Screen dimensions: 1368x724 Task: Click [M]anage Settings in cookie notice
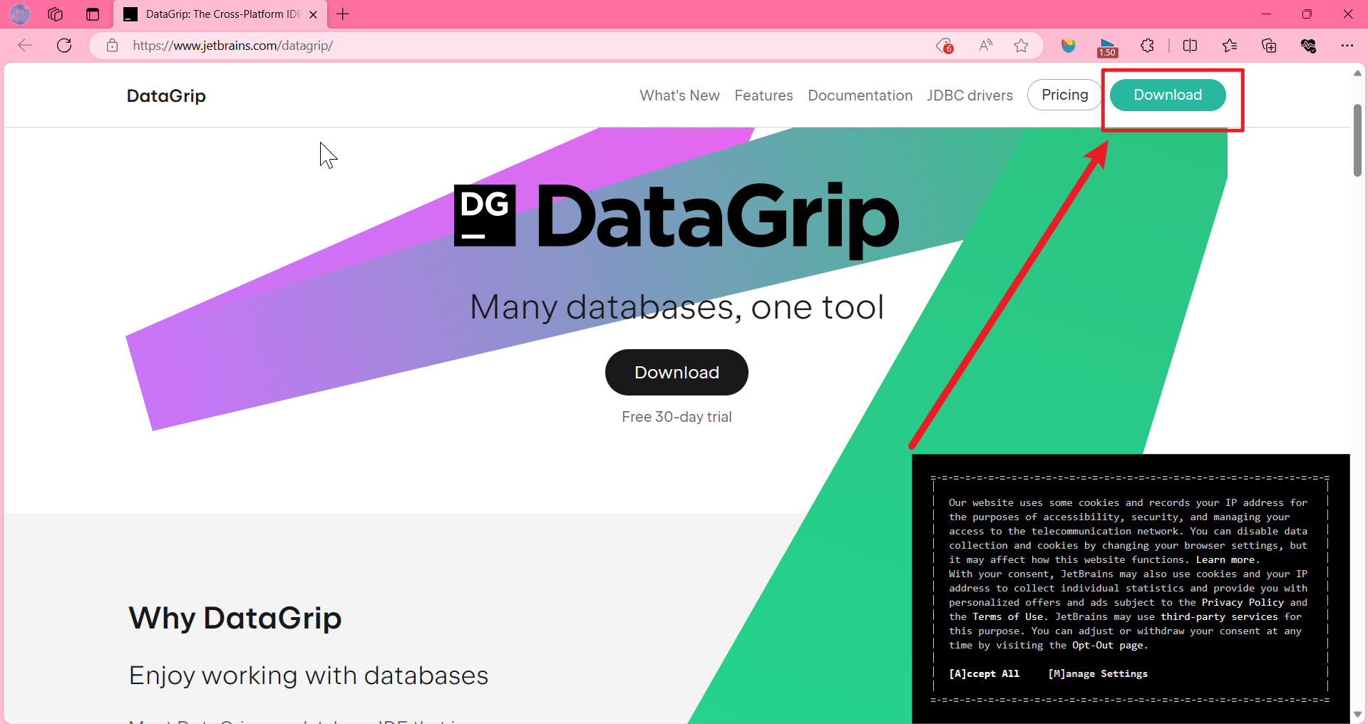click(x=1098, y=673)
